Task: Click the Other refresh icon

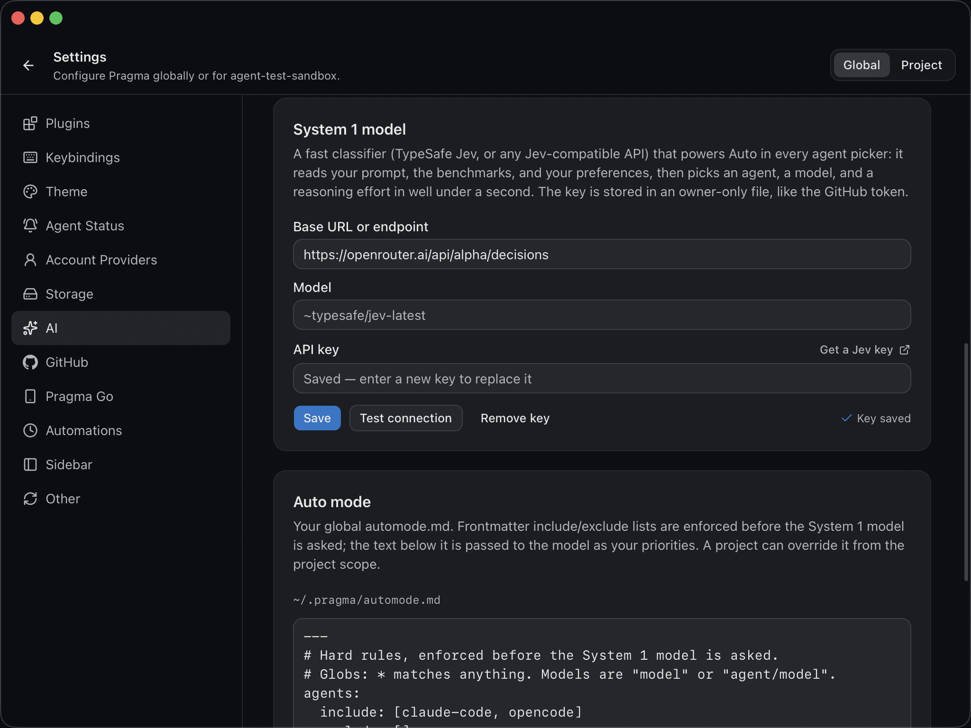Action: [x=30, y=499]
